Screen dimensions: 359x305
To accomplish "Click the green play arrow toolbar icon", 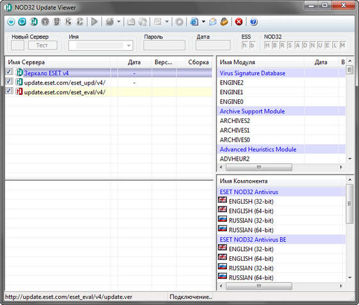I will tap(94, 22).
